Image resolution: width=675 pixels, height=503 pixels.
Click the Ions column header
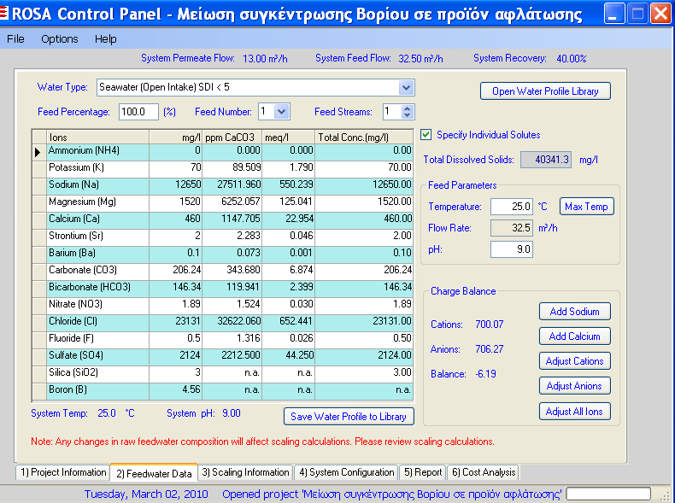click(x=97, y=137)
